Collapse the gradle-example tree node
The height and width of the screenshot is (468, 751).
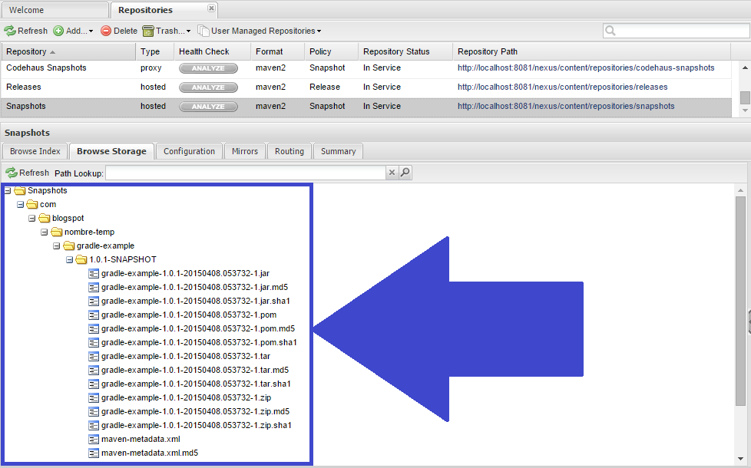[57, 246]
